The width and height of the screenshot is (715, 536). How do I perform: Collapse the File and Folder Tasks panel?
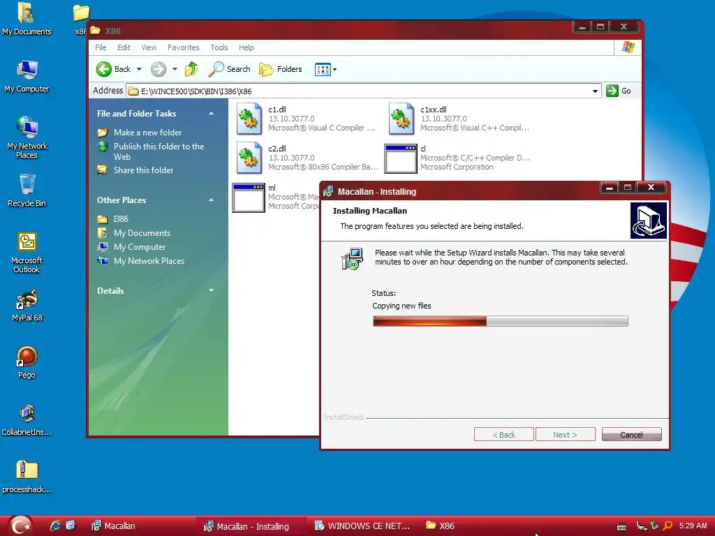[211, 114]
